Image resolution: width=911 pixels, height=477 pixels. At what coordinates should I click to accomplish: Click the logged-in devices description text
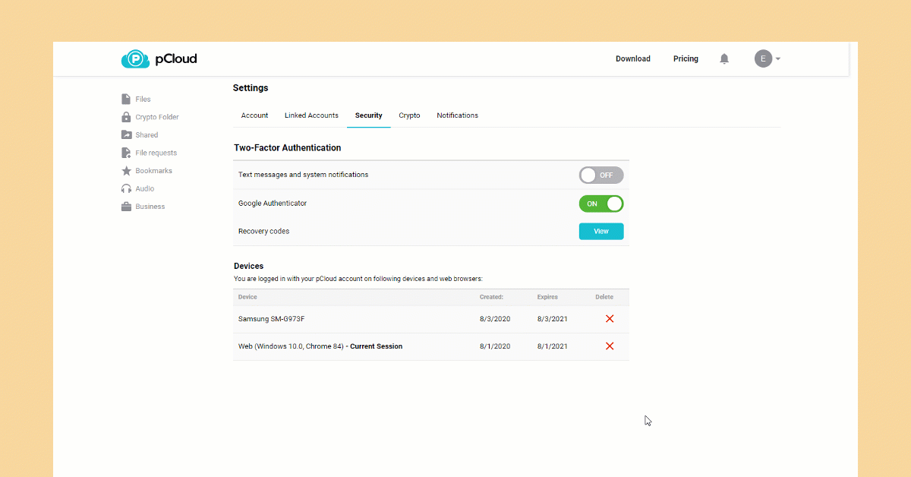(358, 279)
